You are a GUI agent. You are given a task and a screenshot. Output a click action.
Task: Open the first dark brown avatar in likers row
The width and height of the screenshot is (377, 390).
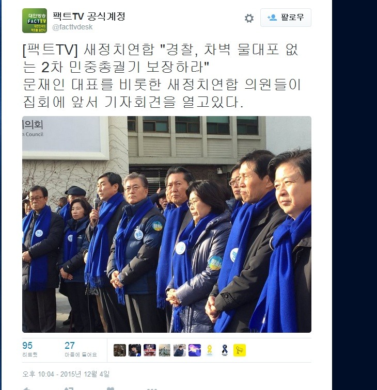point(120,350)
